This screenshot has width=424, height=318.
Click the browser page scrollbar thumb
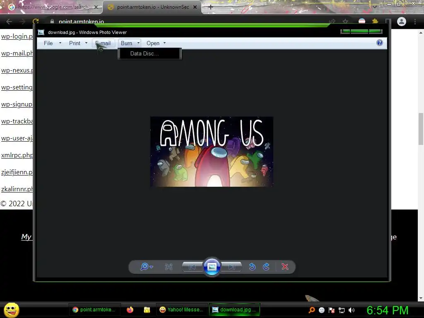pos(421,129)
